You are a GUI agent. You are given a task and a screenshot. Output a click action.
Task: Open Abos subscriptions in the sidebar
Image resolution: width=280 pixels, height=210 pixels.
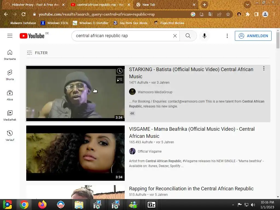click(x=10, y=95)
